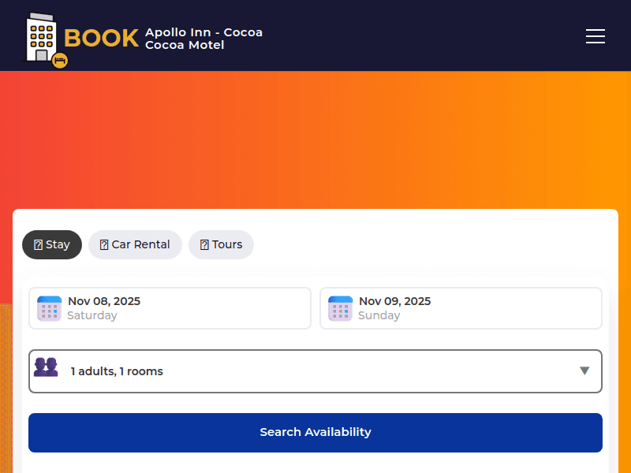Select the Stay tab
631x473 pixels.
(x=52, y=244)
